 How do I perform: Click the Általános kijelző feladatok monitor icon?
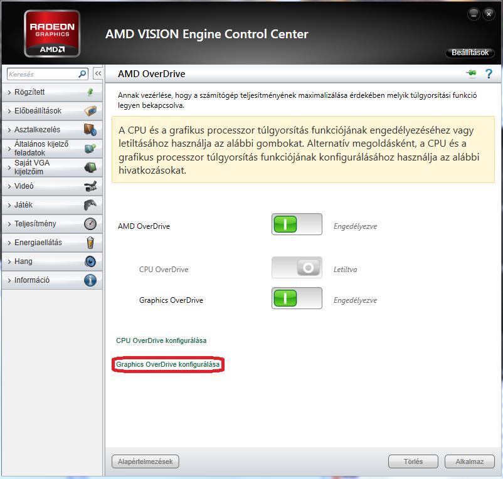90,149
